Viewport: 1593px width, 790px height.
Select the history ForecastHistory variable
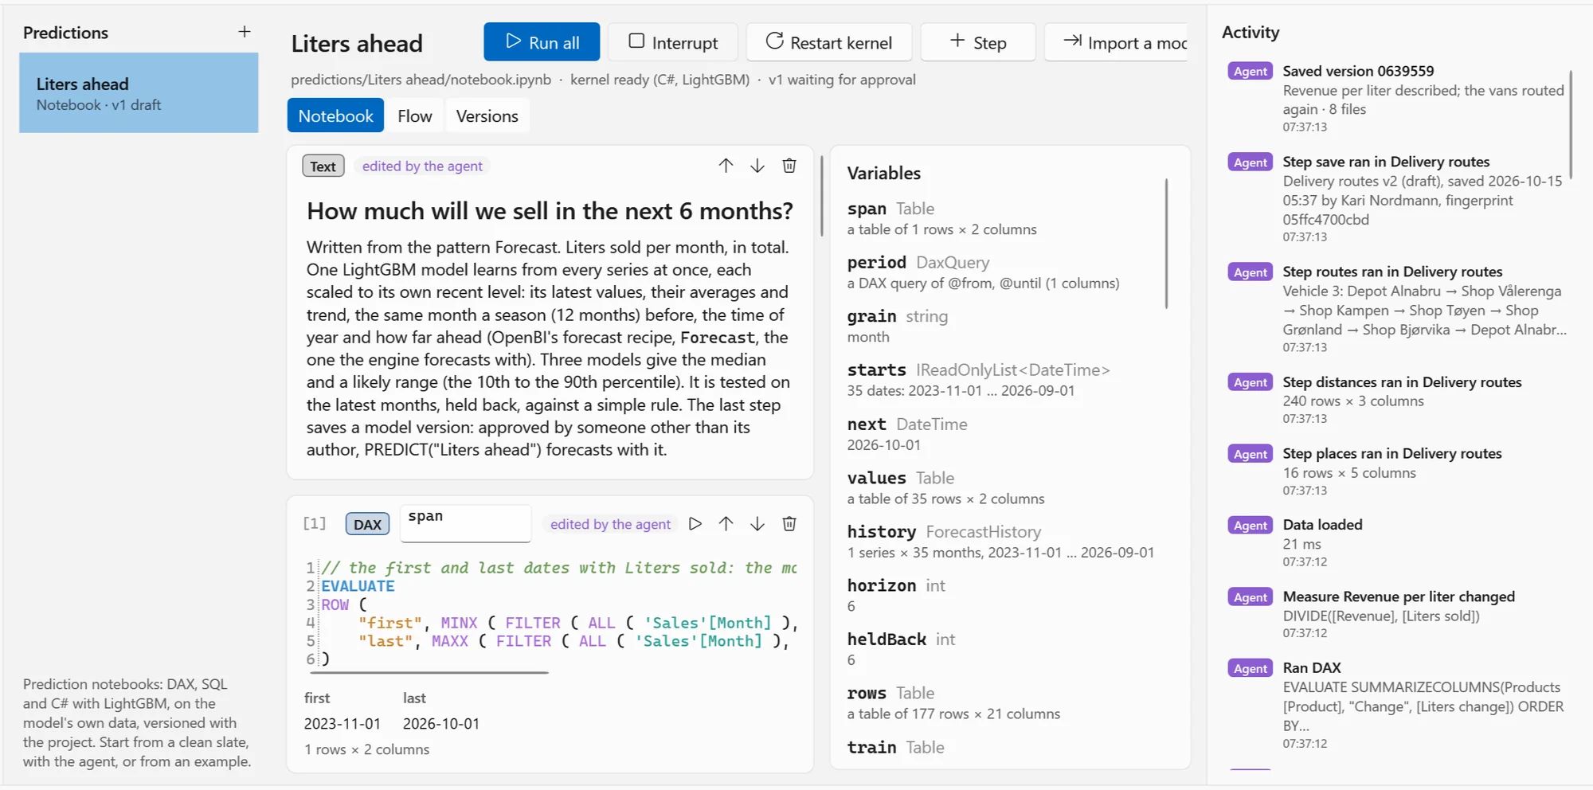(x=1002, y=542)
